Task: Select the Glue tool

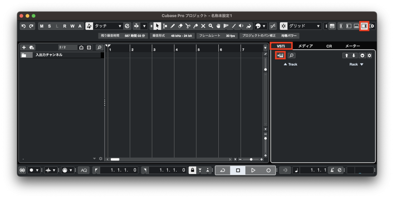Action: click(195, 26)
